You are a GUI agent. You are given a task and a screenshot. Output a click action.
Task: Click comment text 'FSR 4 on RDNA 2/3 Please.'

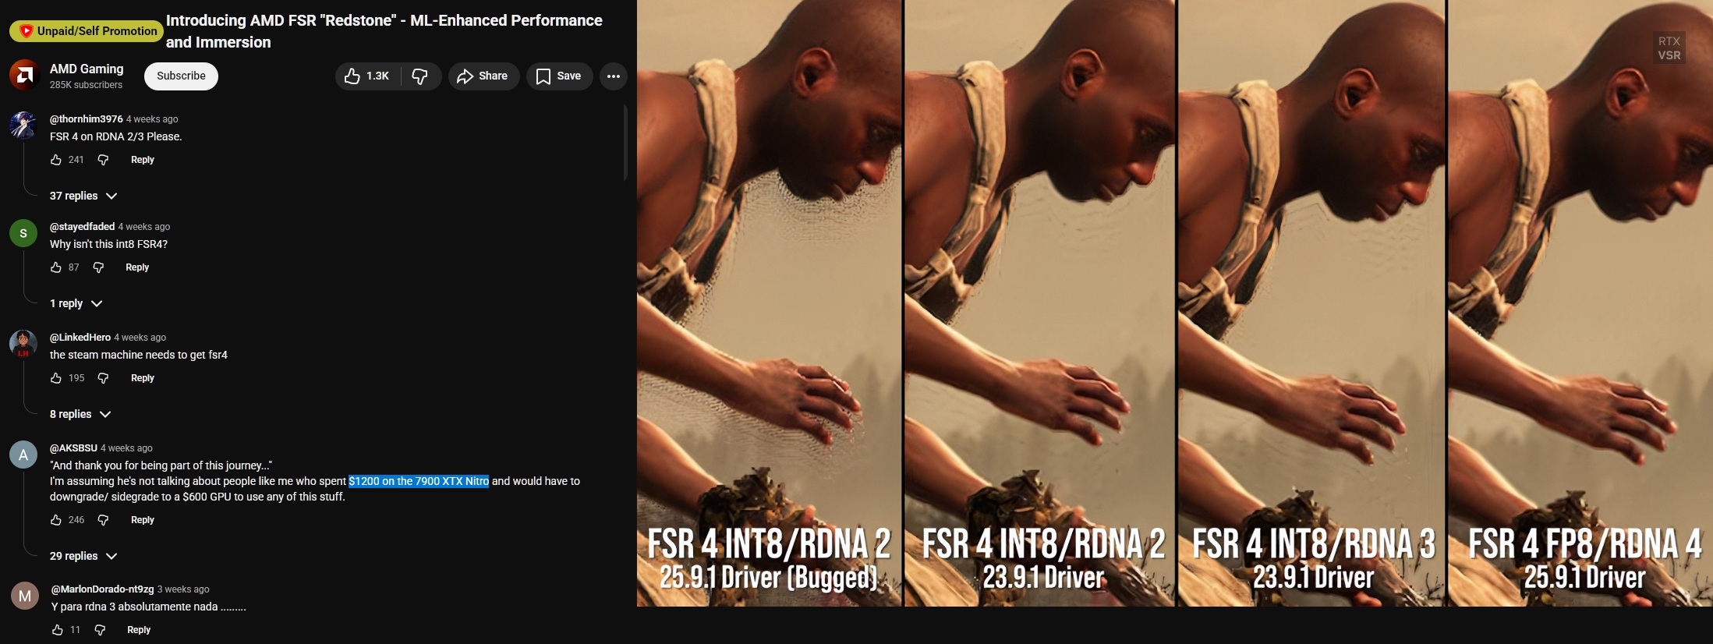116,136
